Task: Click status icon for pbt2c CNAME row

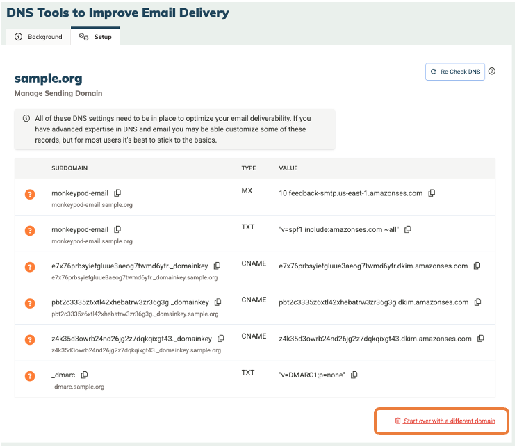Action: [30, 303]
